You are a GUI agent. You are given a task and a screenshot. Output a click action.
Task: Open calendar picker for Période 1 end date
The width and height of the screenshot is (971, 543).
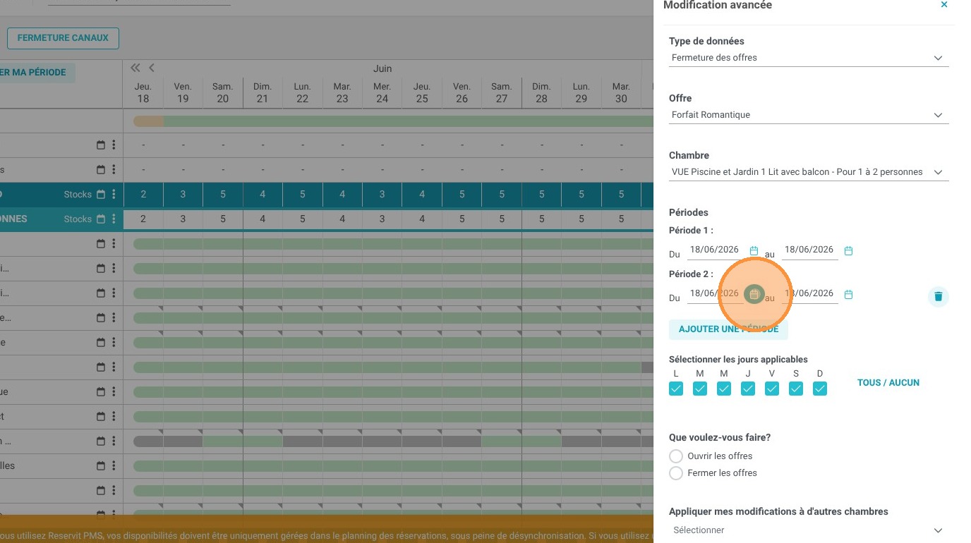tap(848, 251)
